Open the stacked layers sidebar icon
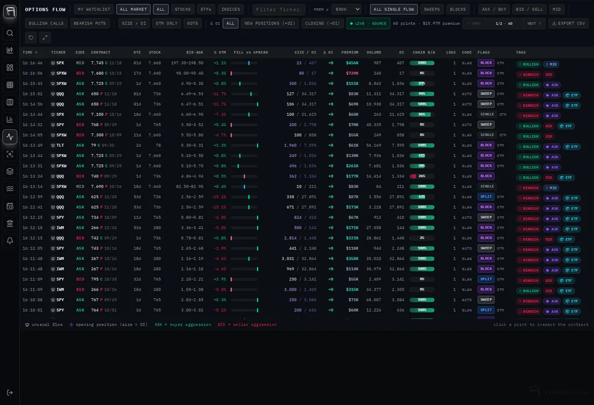This screenshot has height=405, width=594. click(10, 171)
